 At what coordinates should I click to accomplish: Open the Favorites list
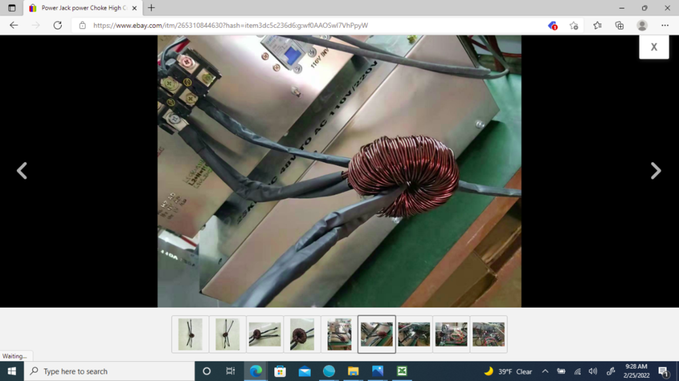597,26
